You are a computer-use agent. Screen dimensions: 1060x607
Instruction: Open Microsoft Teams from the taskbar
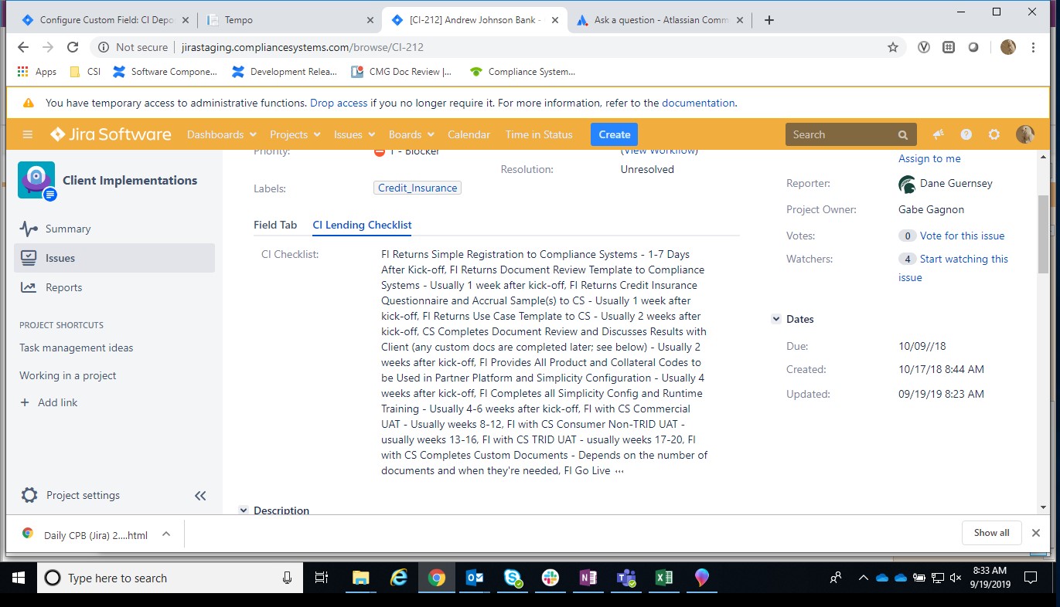[625, 578]
